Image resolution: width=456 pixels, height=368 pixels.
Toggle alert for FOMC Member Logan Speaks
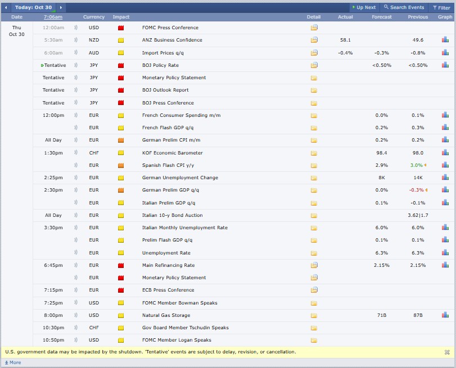pos(75,340)
